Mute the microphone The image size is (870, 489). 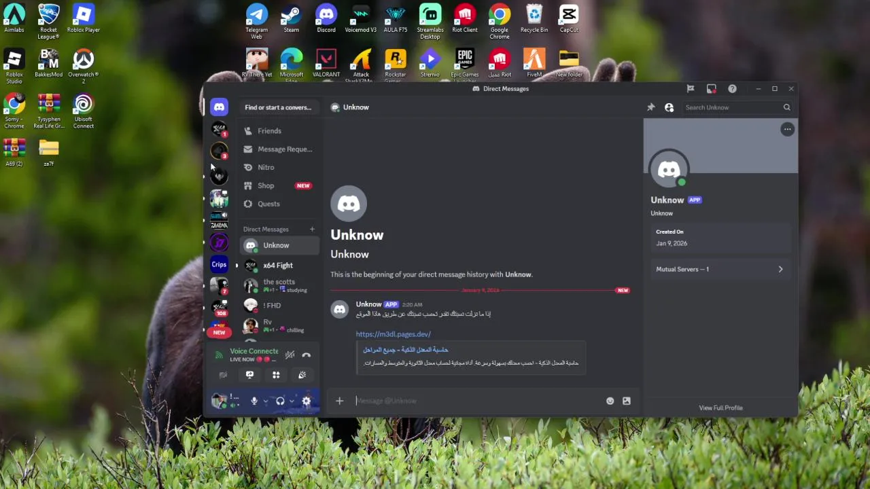click(x=254, y=401)
